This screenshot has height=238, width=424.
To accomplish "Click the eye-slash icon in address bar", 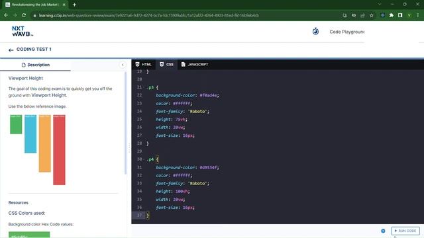I will pos(354,15).
